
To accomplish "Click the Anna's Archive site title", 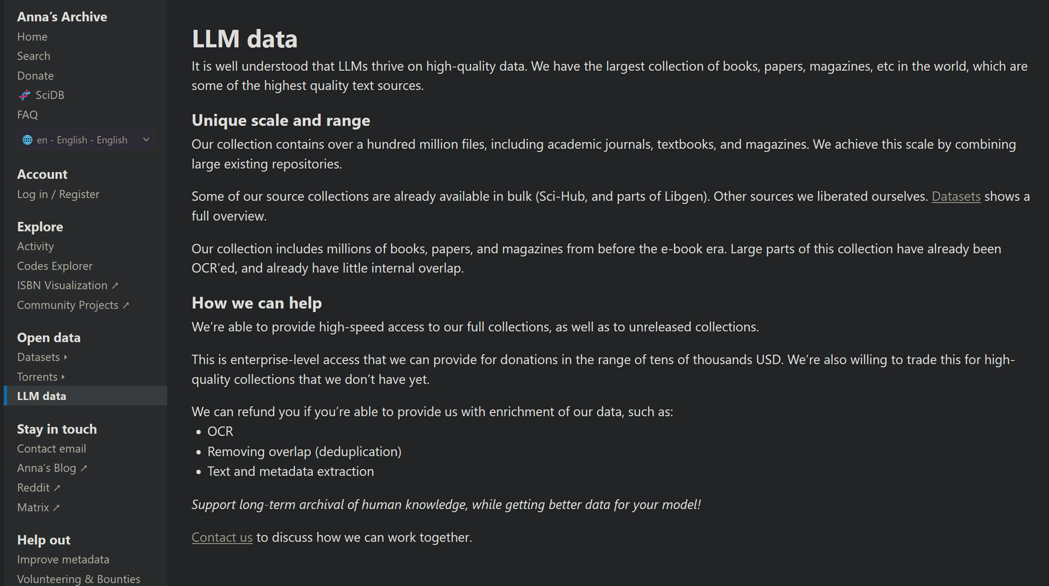I will [x=62, y=17].
